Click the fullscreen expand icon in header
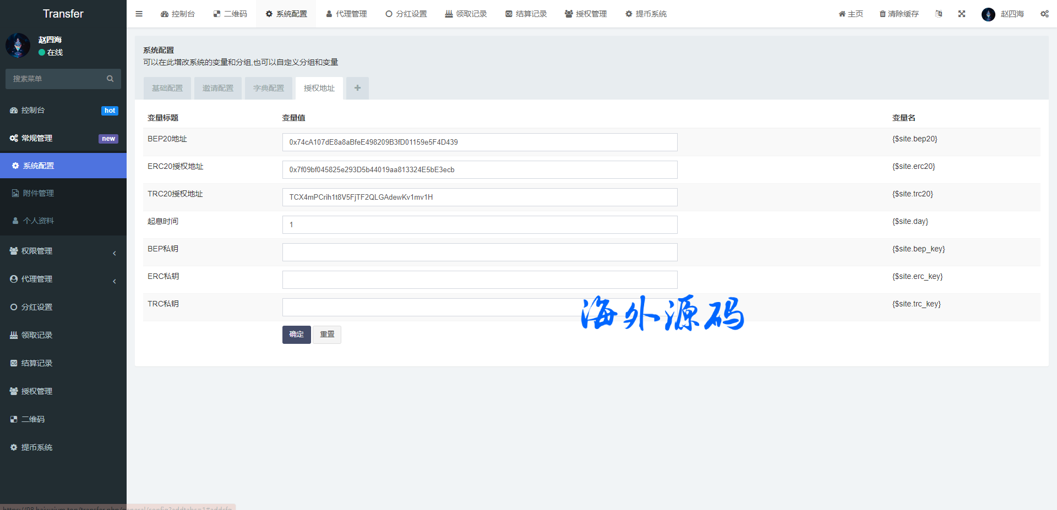Image resolution: width=1057 pixels, height=510 pixels. point(962,14)
